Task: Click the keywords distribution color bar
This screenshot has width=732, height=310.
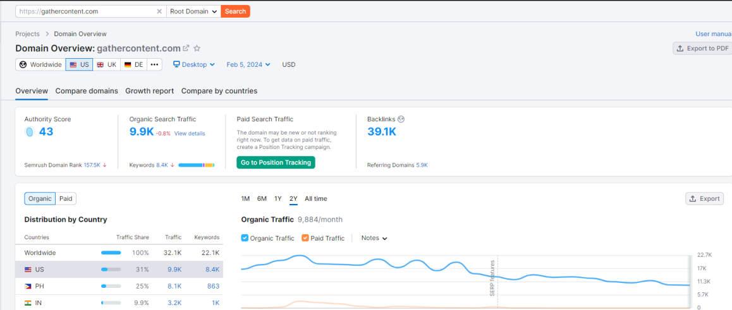Action: (x=196, y=165)
